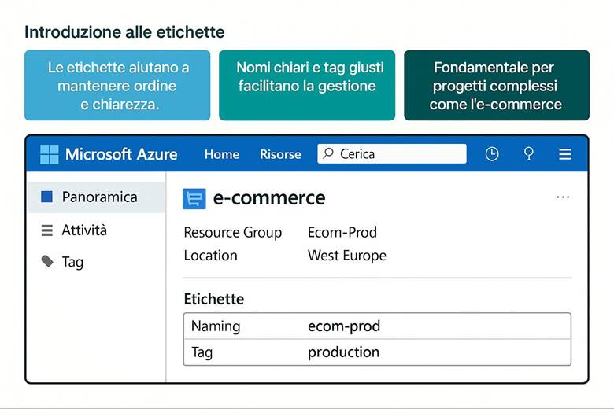Viewport: 614px width, 409px height.
Task: Click the ecom-prod value cell
Action: [x=344, y=326]
